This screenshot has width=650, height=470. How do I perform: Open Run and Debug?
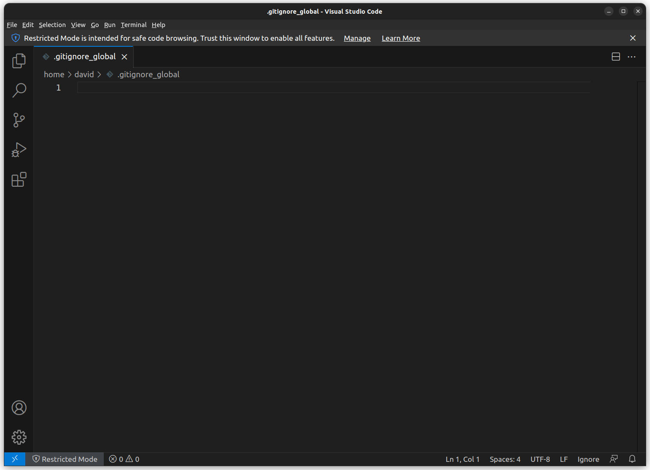(19, 149)
